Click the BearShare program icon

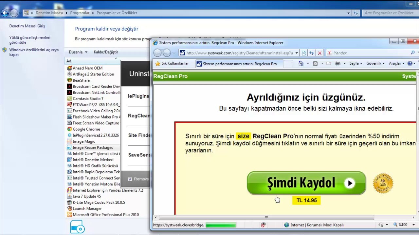(69, 80)
